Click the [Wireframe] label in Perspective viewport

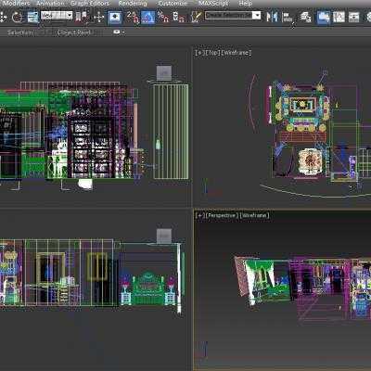(x=254, y=215)
